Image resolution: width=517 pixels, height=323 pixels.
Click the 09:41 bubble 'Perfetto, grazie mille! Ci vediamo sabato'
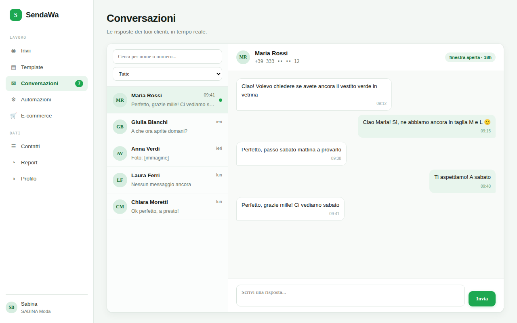(x=290, y=209)
